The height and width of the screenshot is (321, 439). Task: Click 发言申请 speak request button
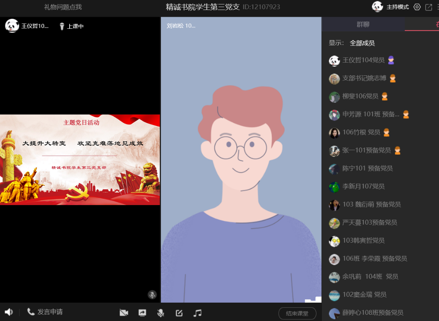45,312
